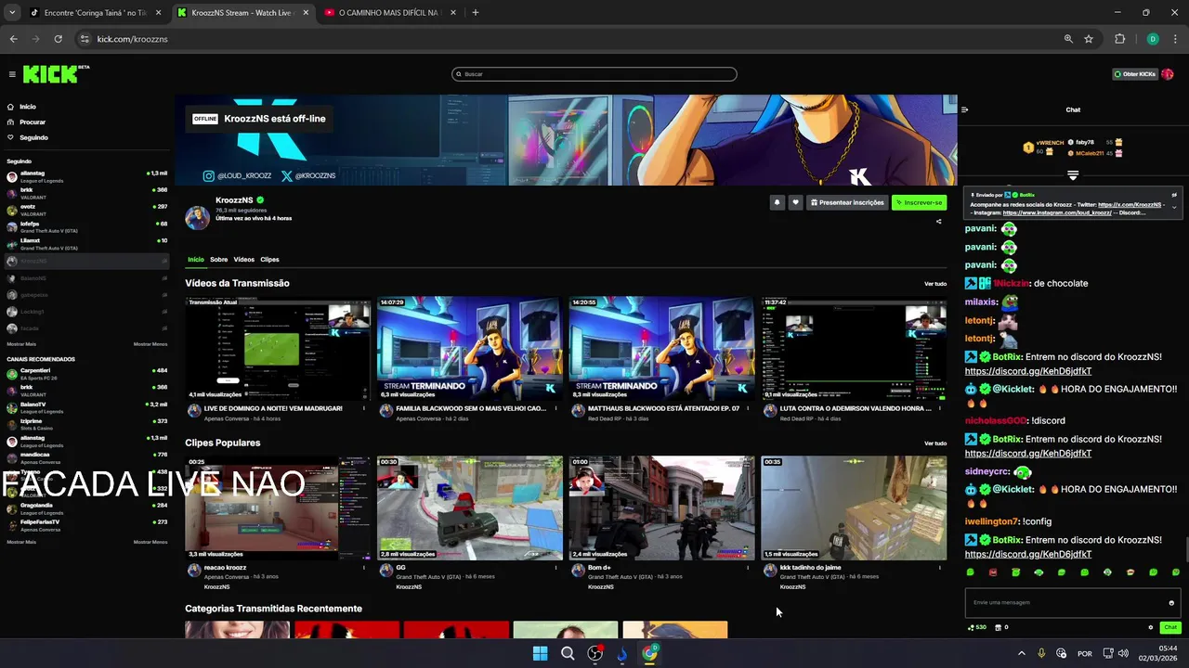Click the Buscar search field

[x=594, y=74]
